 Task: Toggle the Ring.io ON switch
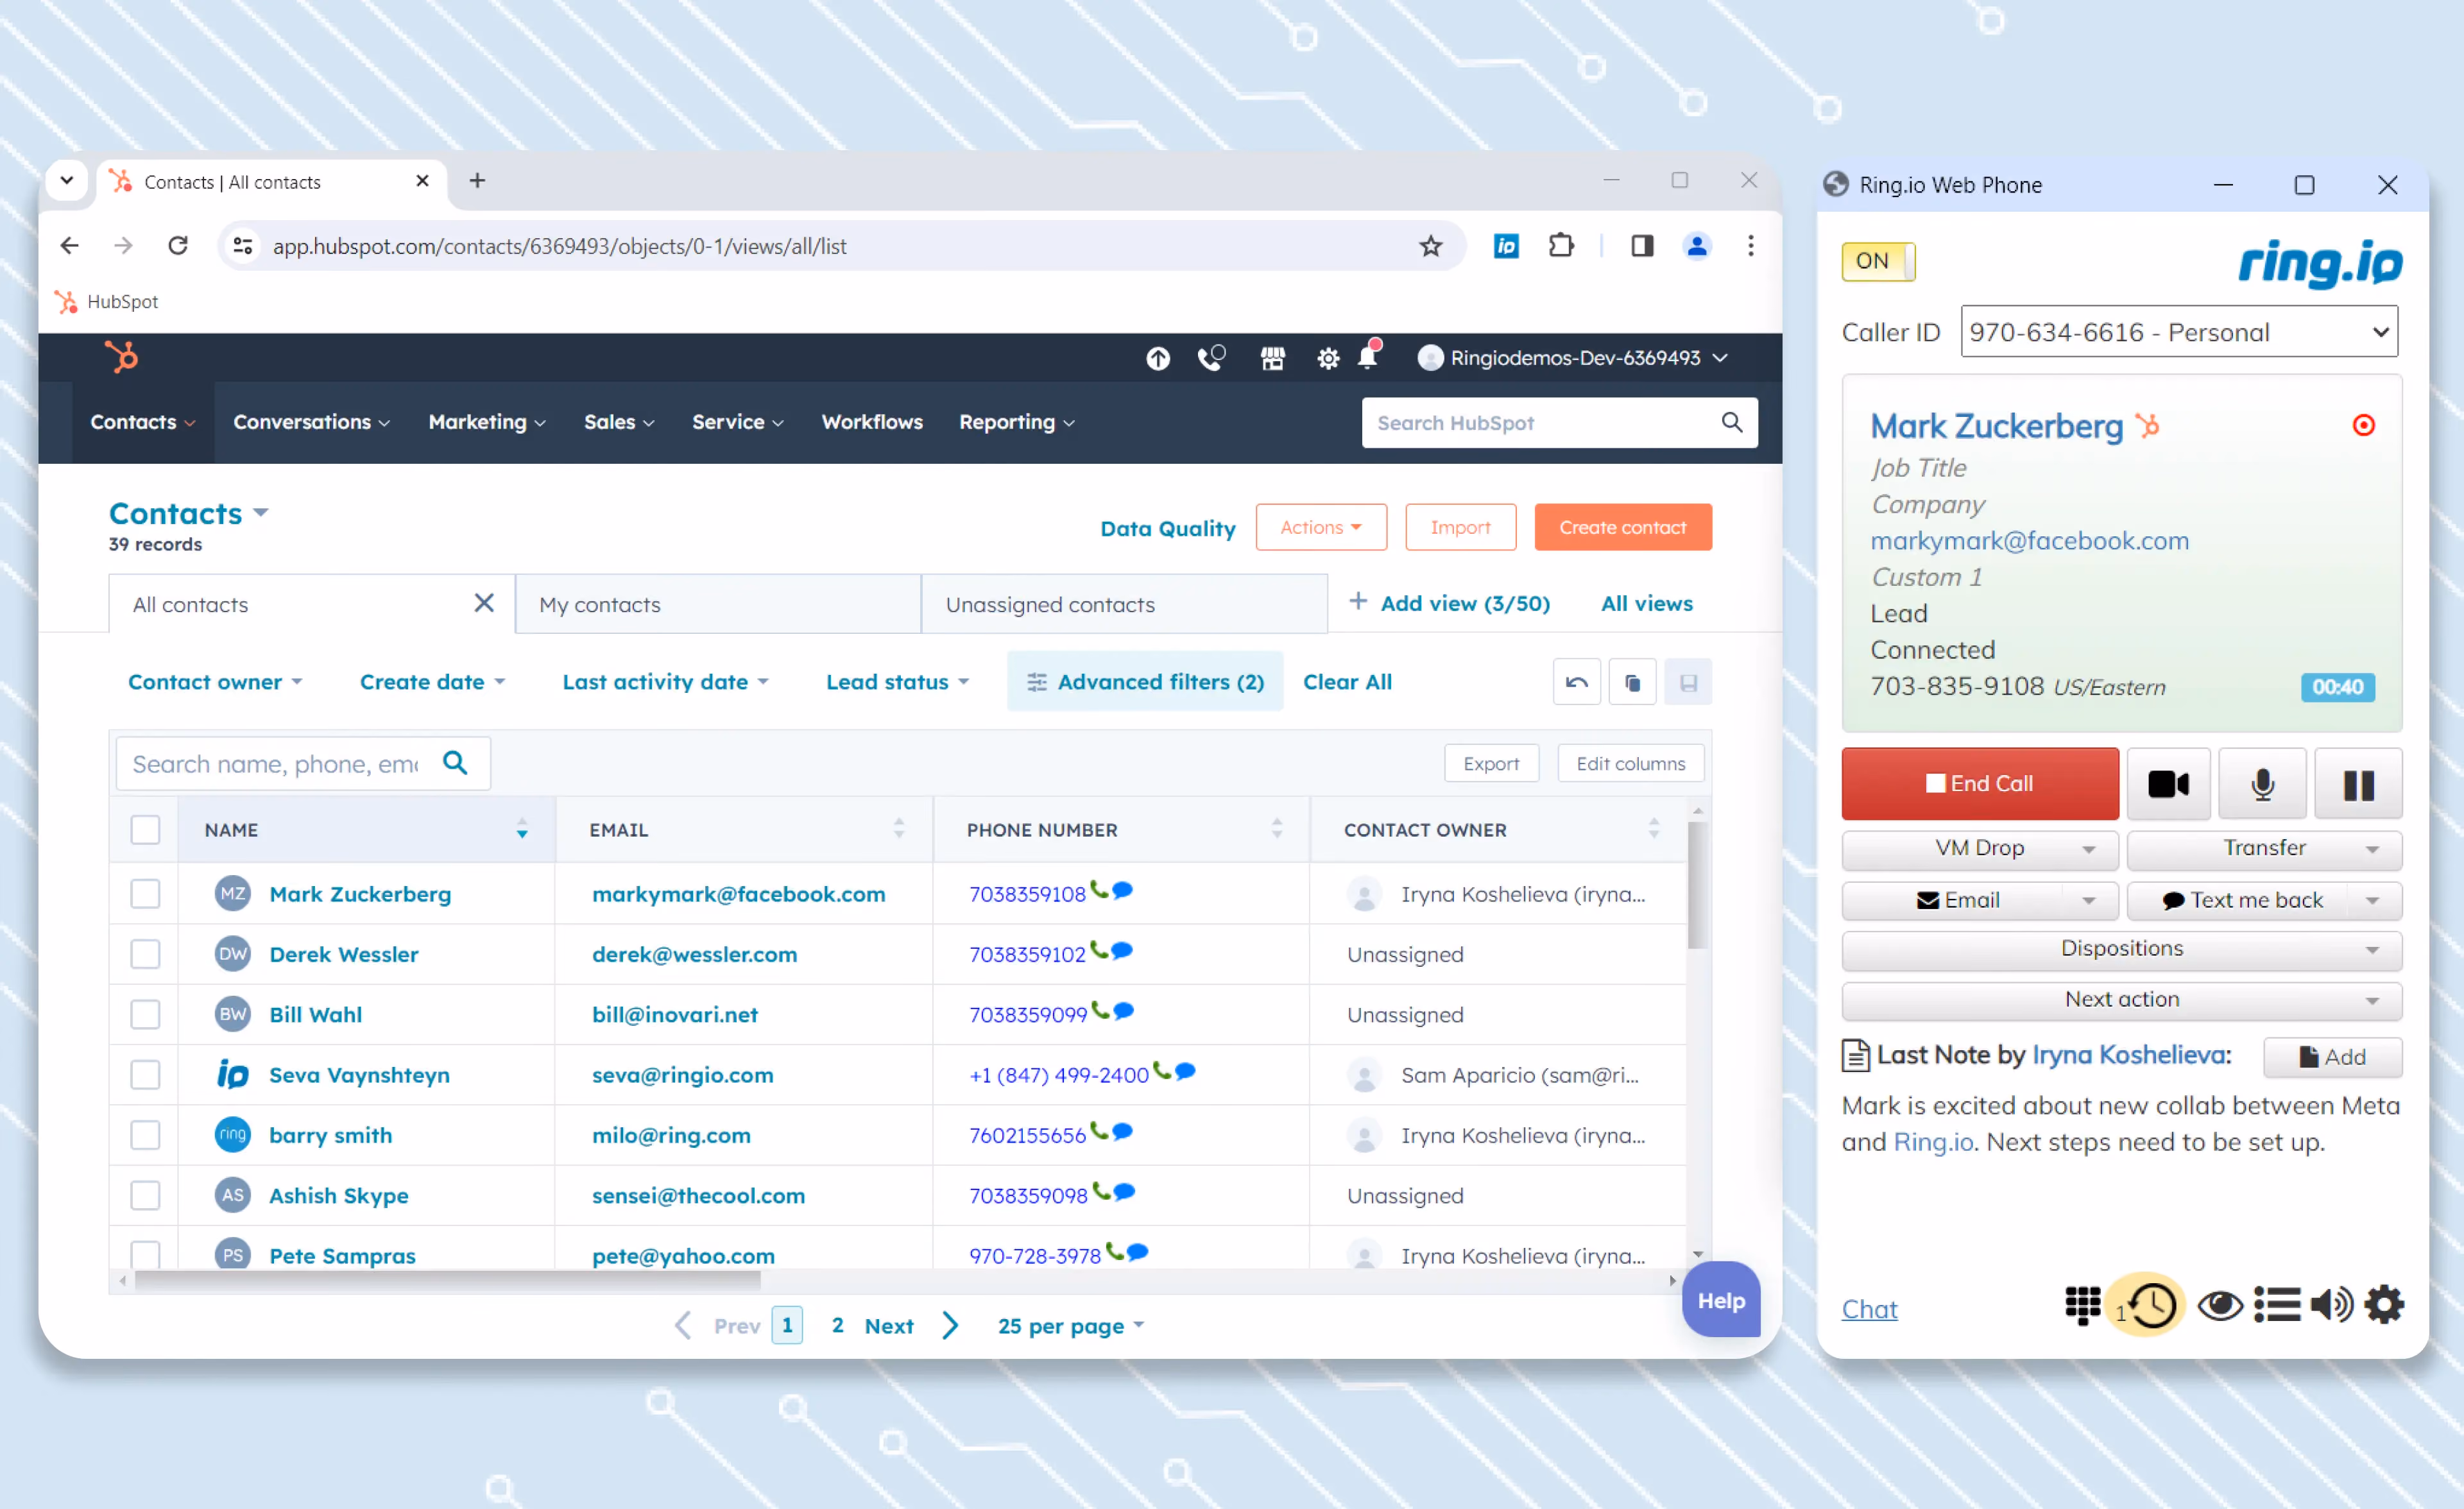[1878, 261]
